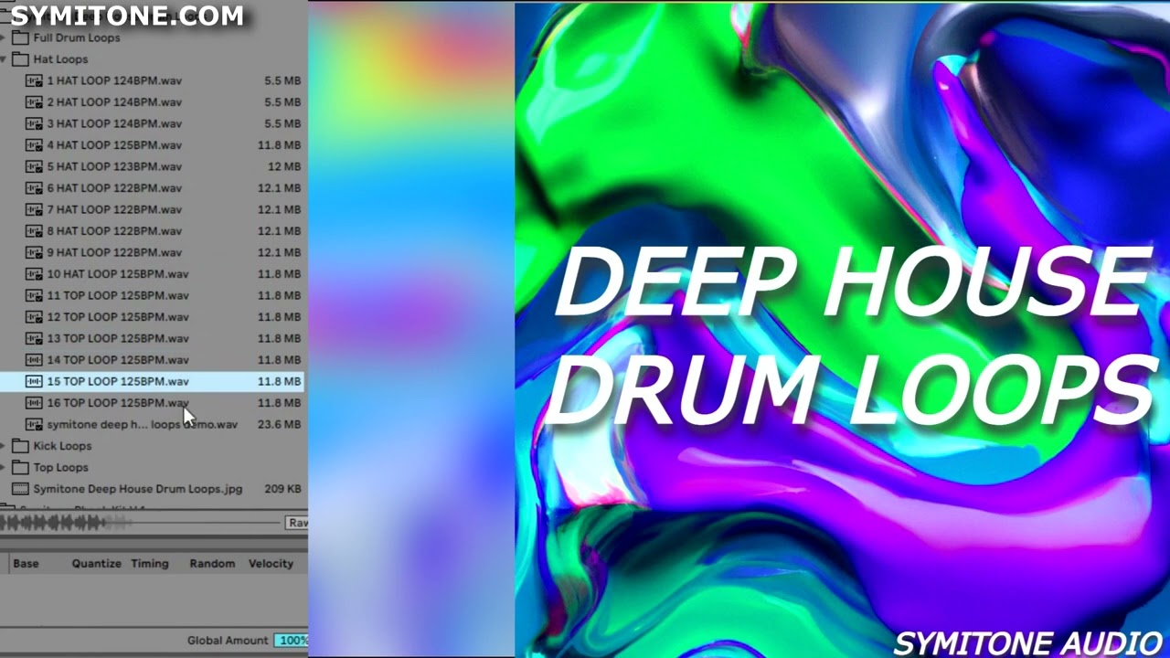Click audio file icon for 8 HAT LOOP 122BPM.wav

pos(34,231)
